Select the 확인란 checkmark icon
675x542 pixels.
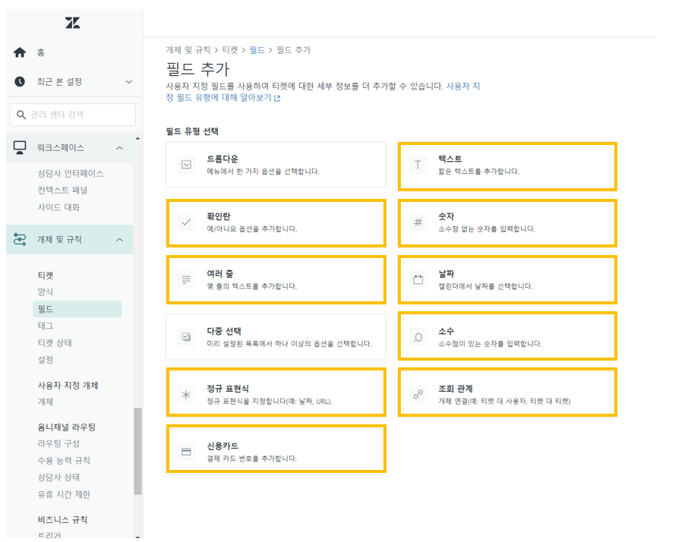186,222
